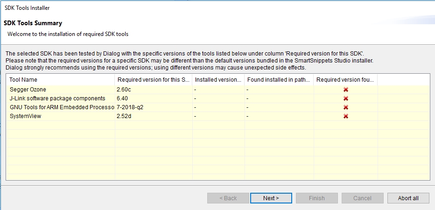Select J-Link software package components row
The height and width of the screenshot is (210, 435).
pyautogui.click(x=217, y=98)
